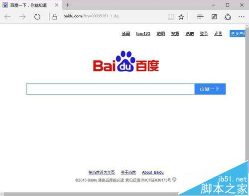249x196 pixels.
Task: Click 把百度设为主页 link
Action: click(102, 172)
